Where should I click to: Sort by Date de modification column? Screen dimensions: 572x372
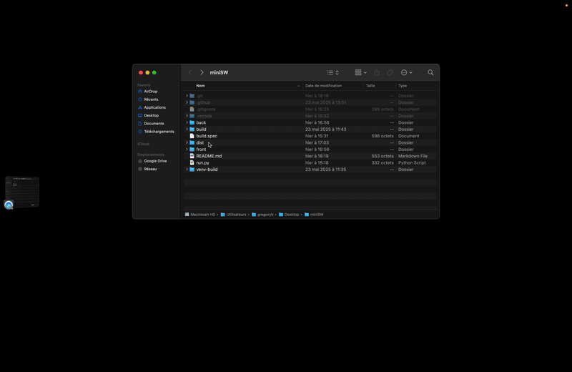tap(323, 86)
